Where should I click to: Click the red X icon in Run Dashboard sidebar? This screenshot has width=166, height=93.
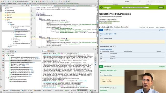[3, 70]
